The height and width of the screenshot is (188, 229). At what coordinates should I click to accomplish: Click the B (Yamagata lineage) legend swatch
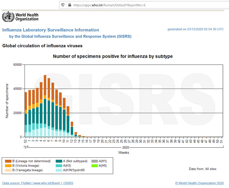click(8, 170)
